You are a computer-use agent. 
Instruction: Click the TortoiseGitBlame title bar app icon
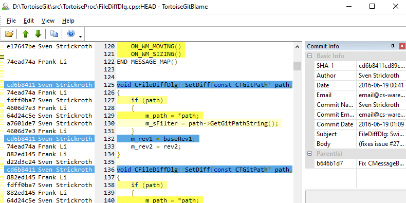[6, 7]
